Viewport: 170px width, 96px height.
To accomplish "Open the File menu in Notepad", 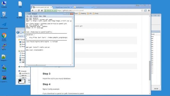I will click(x=27, y=16).
